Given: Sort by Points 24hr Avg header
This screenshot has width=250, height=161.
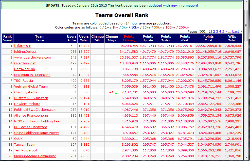Looking at the screenshot, I should tap(129, 38).
